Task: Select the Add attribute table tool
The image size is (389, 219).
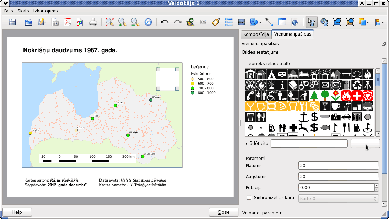Action: click(282, 22)
